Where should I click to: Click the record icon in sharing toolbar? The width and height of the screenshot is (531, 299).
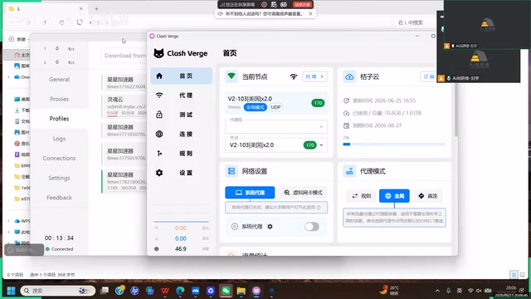(x=264, y=4)
